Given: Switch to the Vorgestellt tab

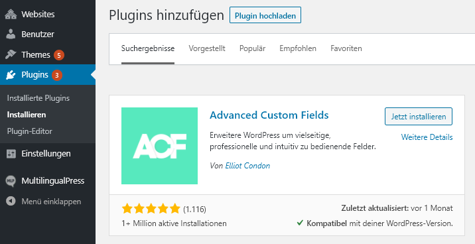Looking at the screenshot, I should pyautogui.click(x=207, y=48).
